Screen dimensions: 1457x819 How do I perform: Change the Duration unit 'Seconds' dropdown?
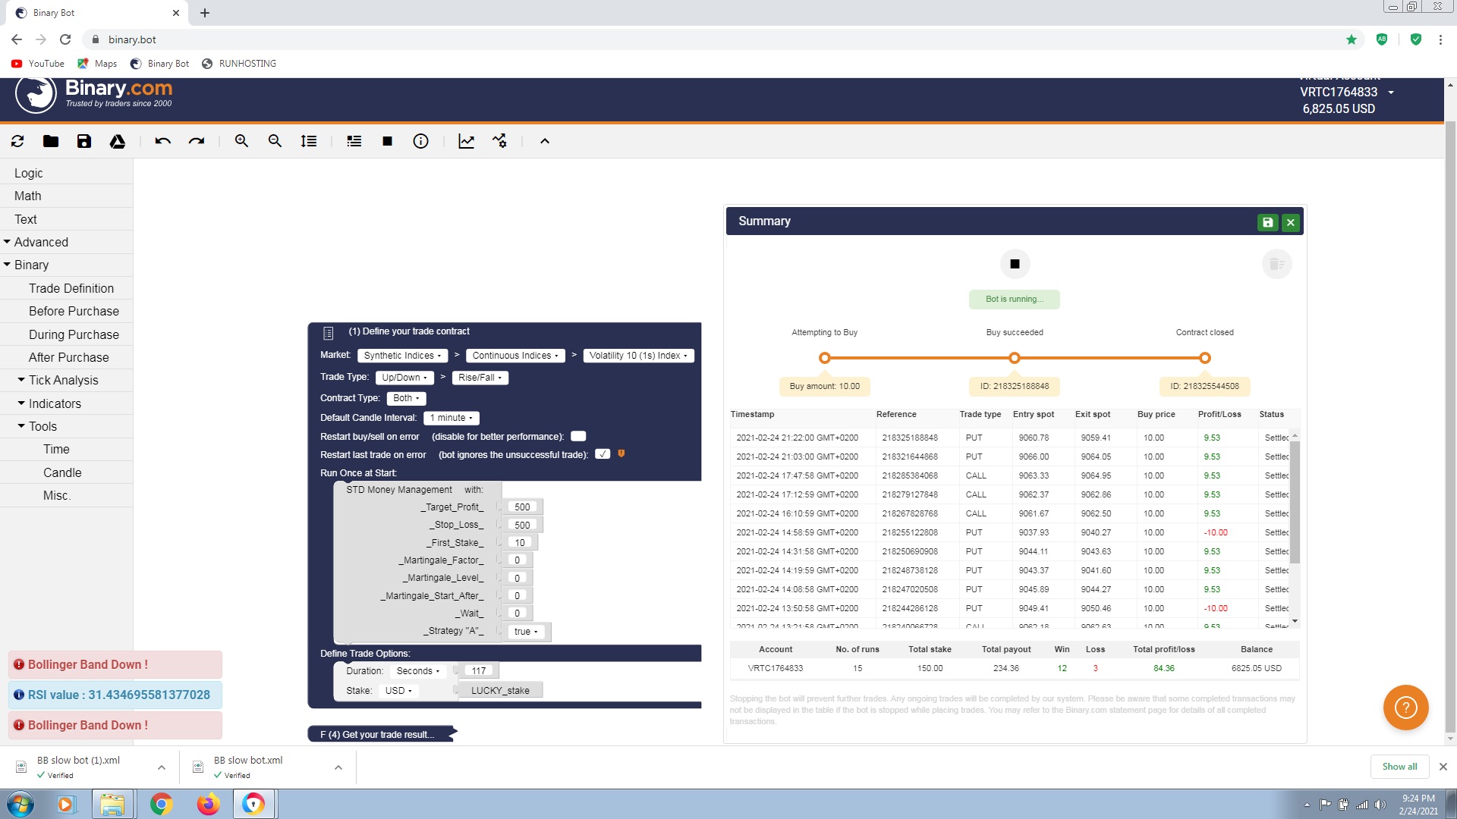click(417, 670)
